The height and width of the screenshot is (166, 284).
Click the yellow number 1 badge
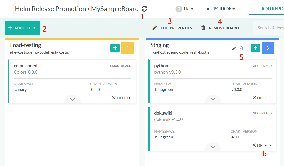[x=128, y=48]
